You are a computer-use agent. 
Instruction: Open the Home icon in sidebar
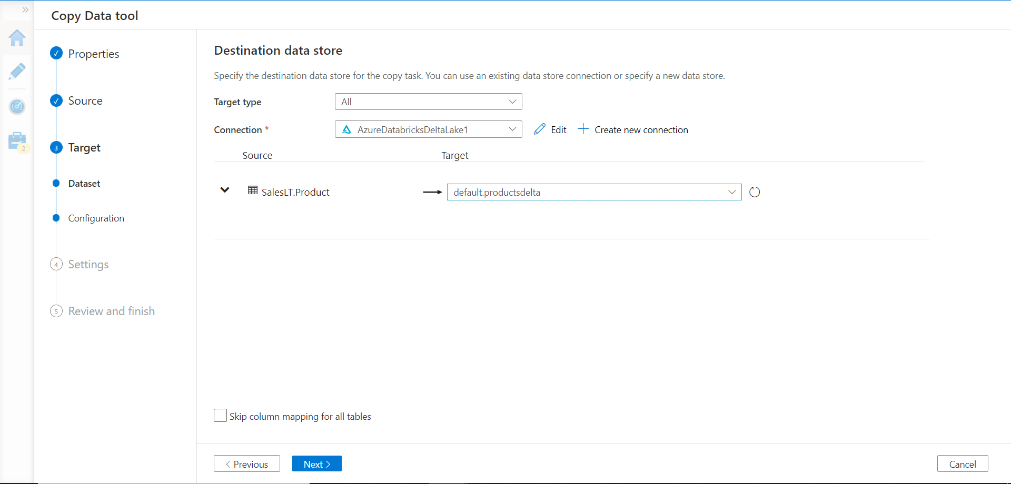pos(17,38)
